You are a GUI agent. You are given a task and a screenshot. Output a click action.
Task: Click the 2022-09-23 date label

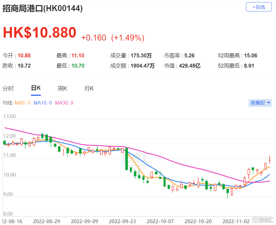122,221
